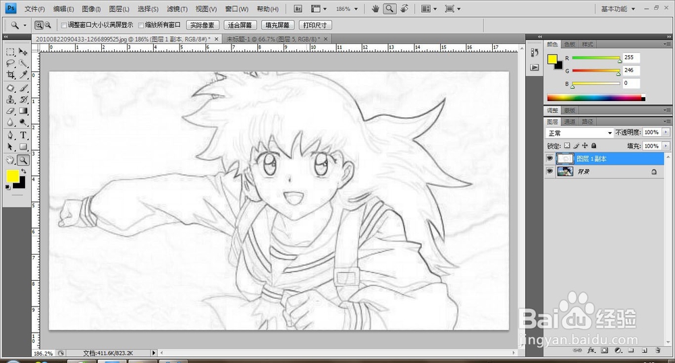Select the Brush tool
The height and width of the screenshot is (363, 675).
coord(23,88)
